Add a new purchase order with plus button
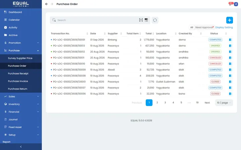 click(230, 20)
